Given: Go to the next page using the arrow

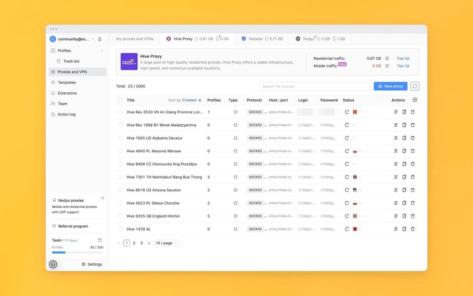Looking at the screenshot, I should tap(149, 243).
